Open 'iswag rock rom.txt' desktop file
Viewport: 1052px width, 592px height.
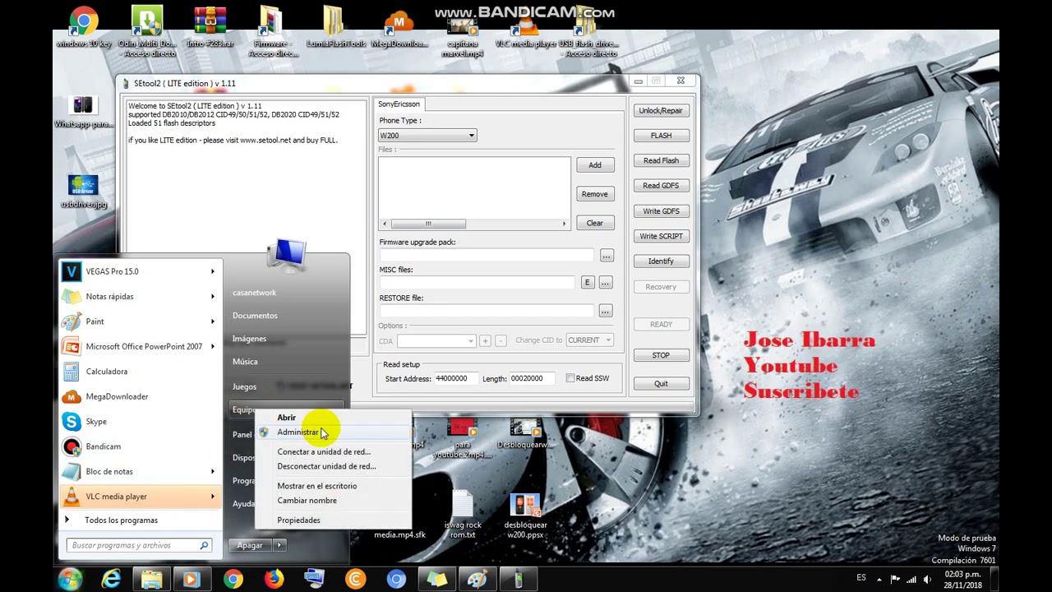click(462, 515)
